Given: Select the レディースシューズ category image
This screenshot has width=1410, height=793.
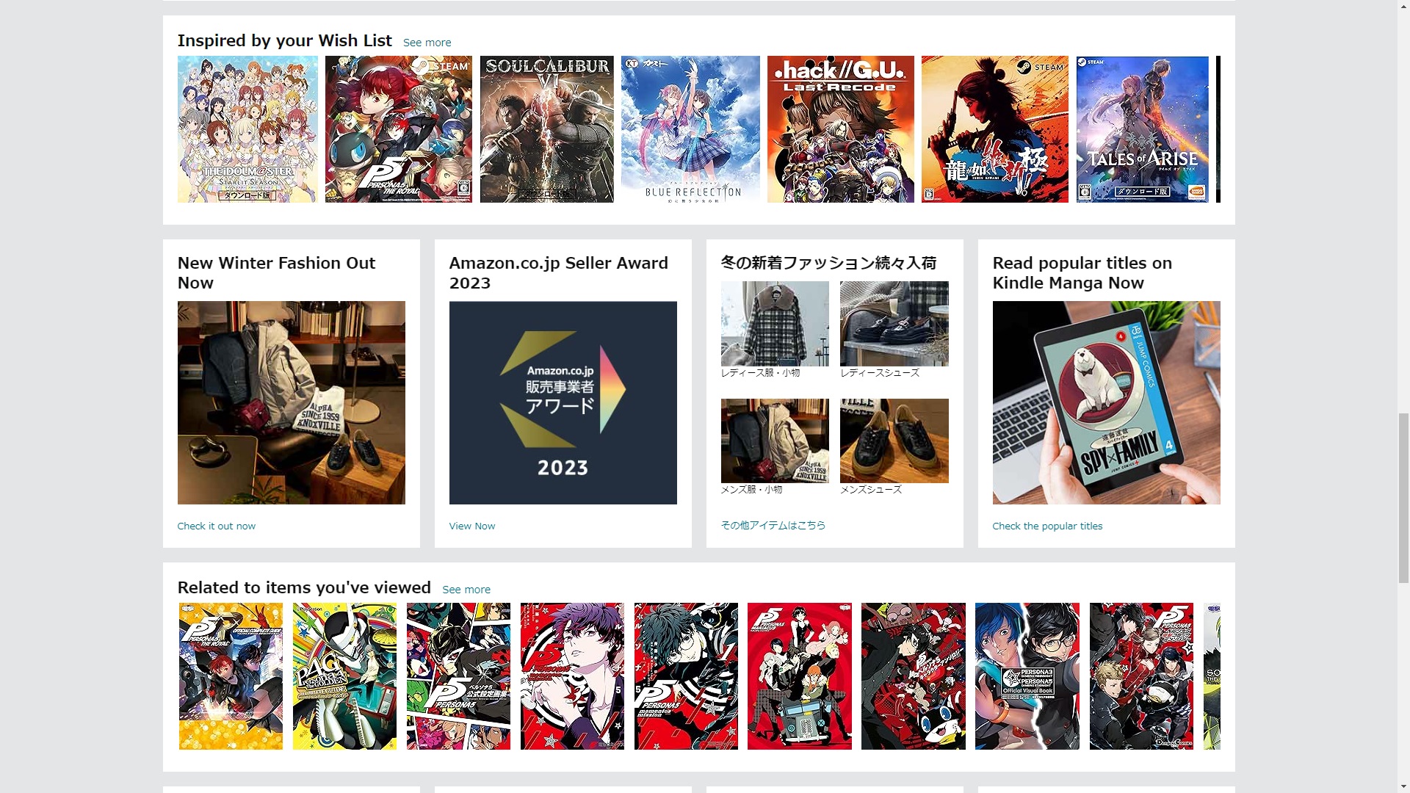Looking at the screenshot, I should click(894, 324).
